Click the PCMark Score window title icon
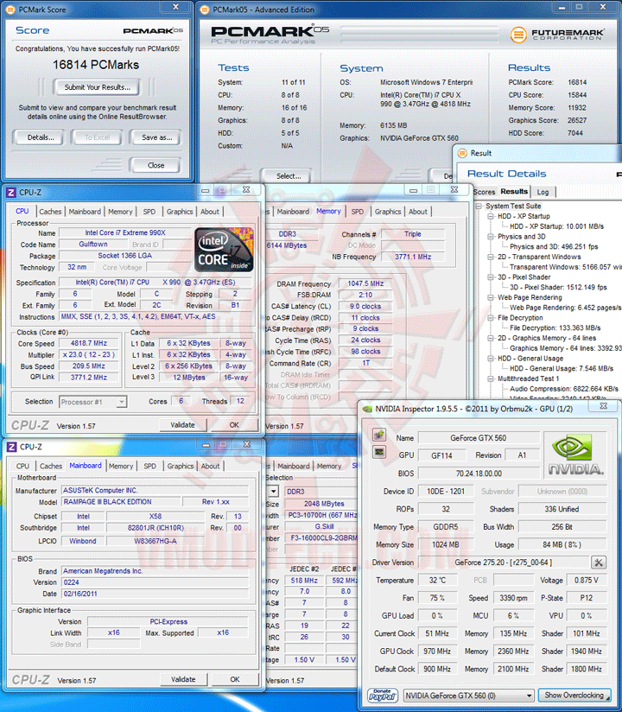 pyautogui.click(x=10, y=10)
